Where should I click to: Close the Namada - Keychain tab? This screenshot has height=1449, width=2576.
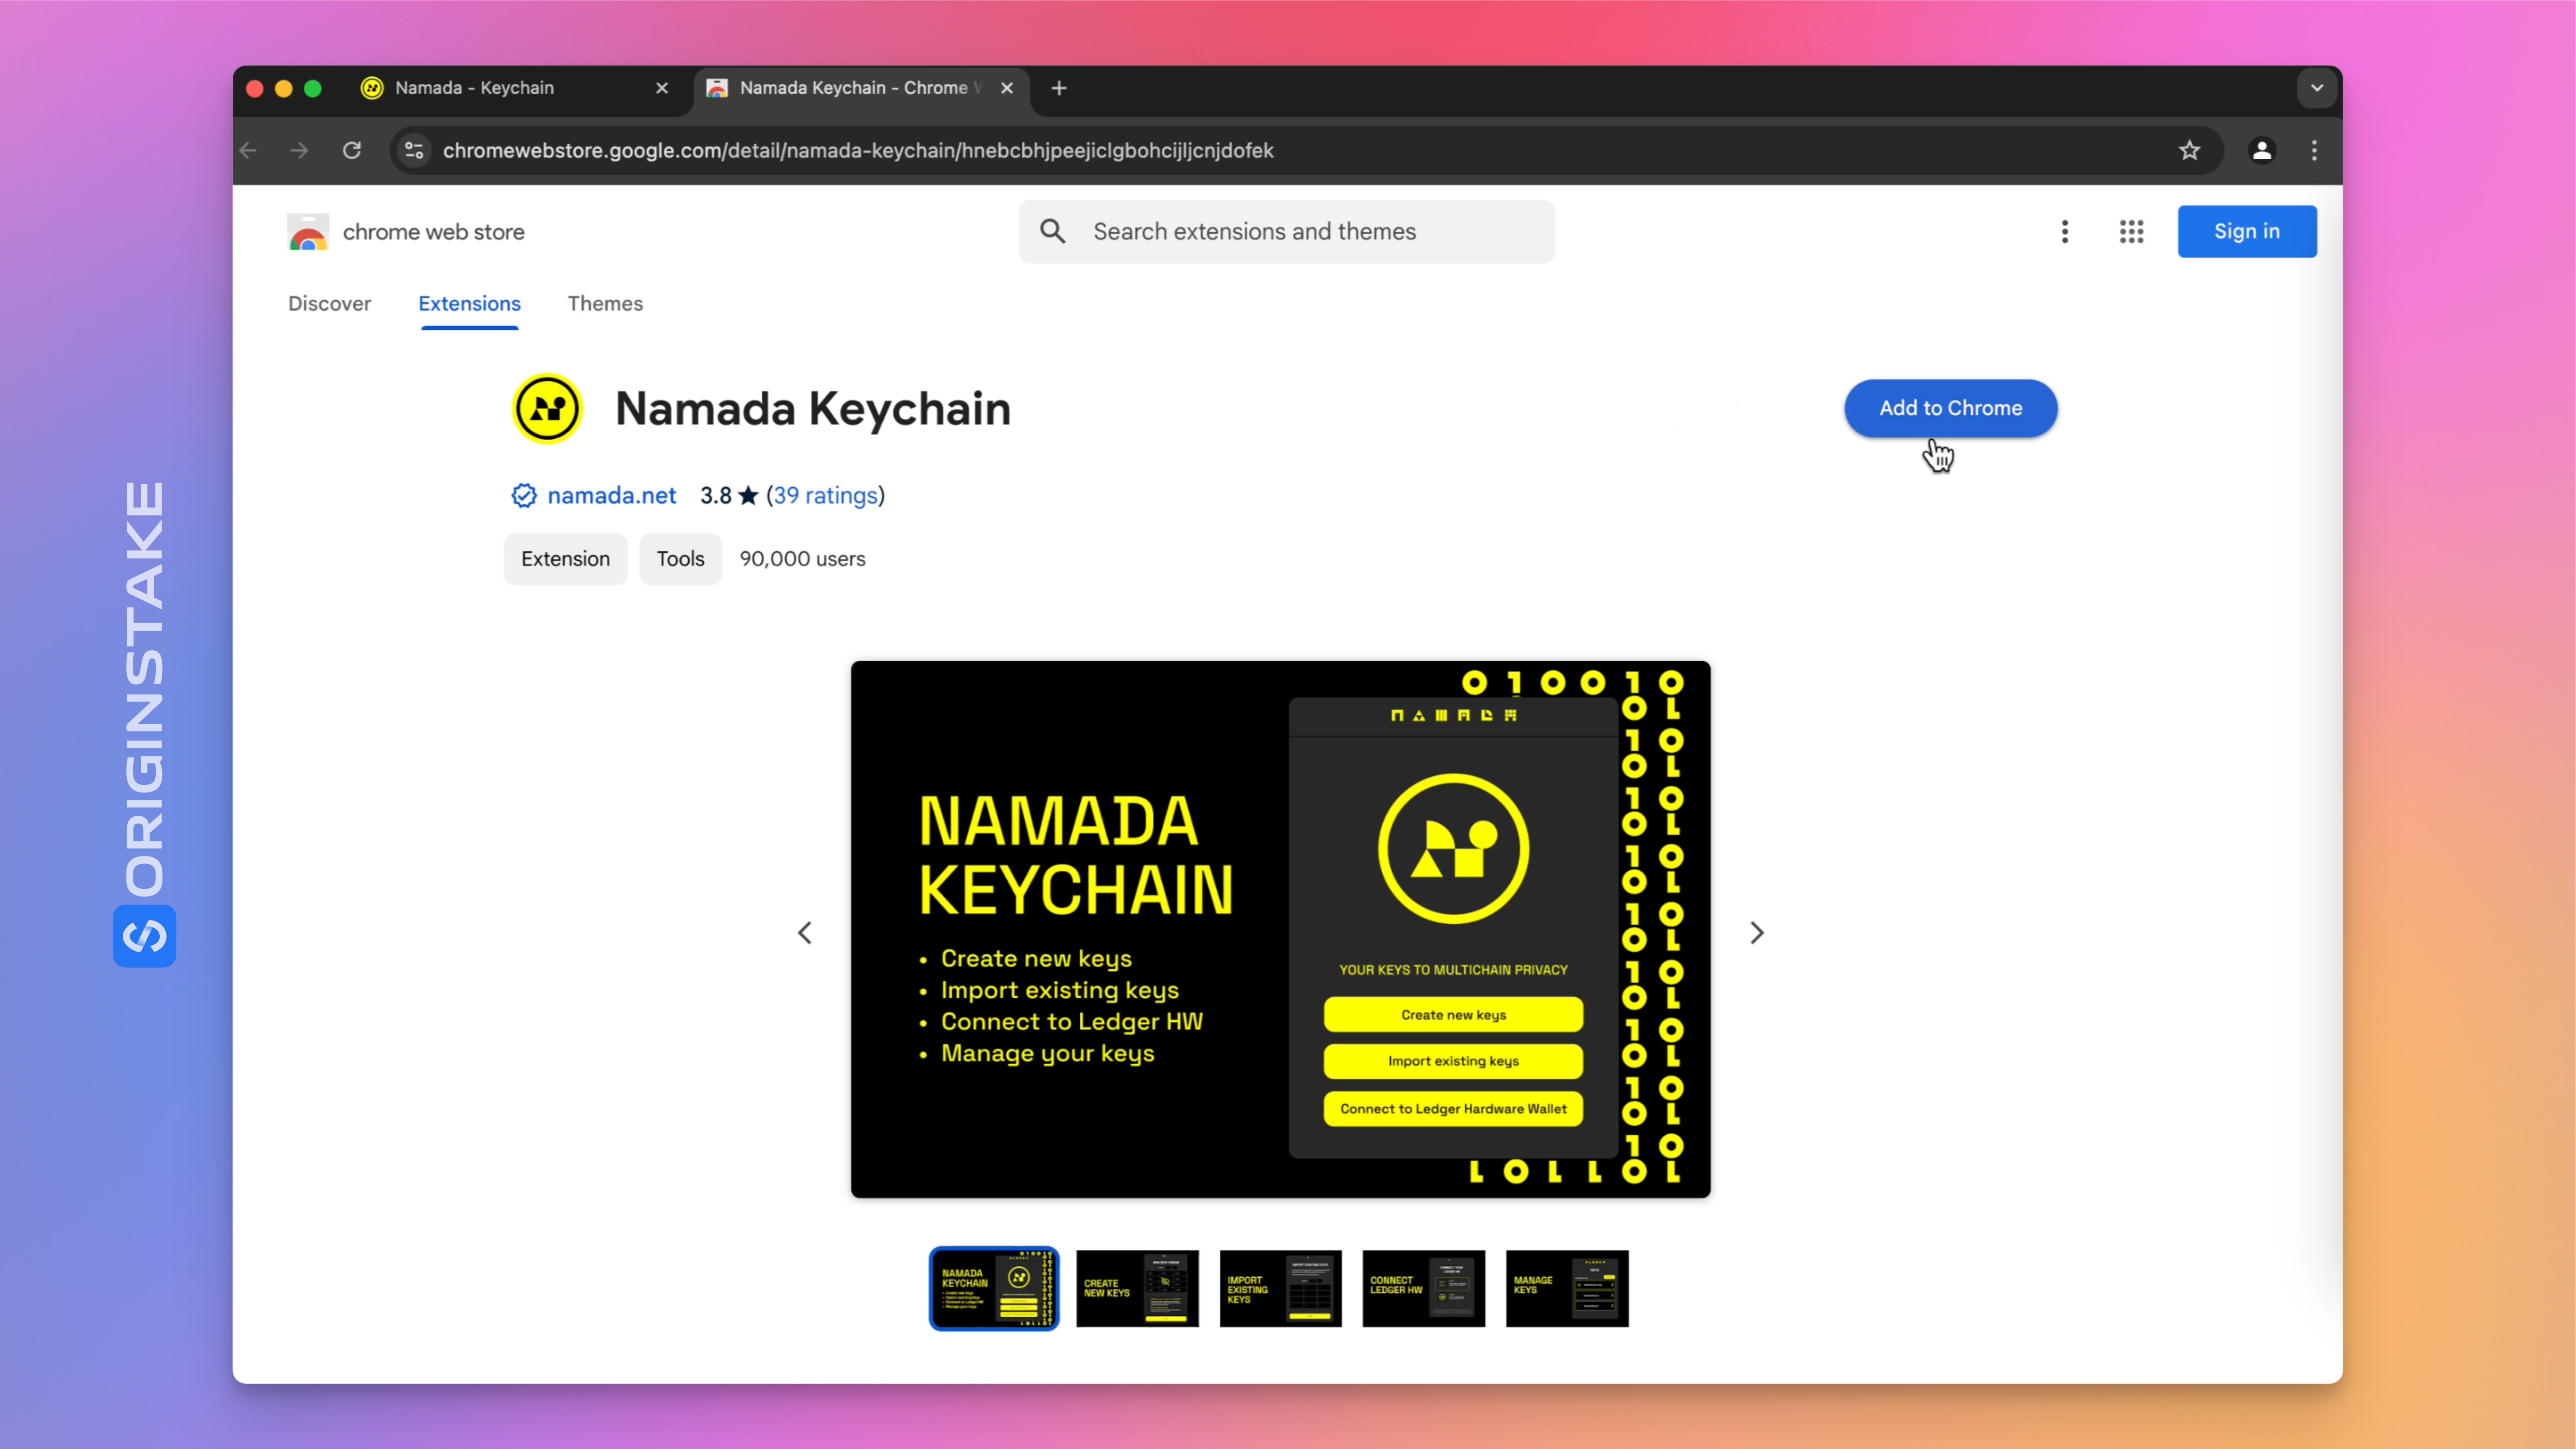click(662, 88)
